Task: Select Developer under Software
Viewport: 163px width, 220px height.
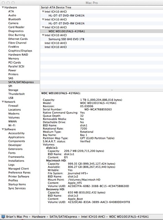Action: click(x=15, y=145)
